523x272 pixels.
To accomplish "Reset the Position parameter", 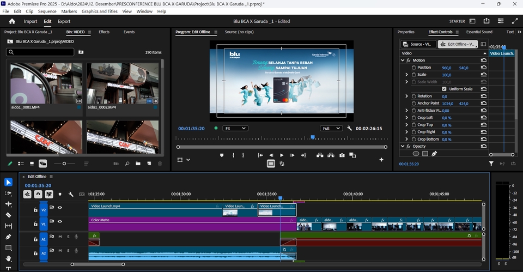I will (x=483, y=68).
